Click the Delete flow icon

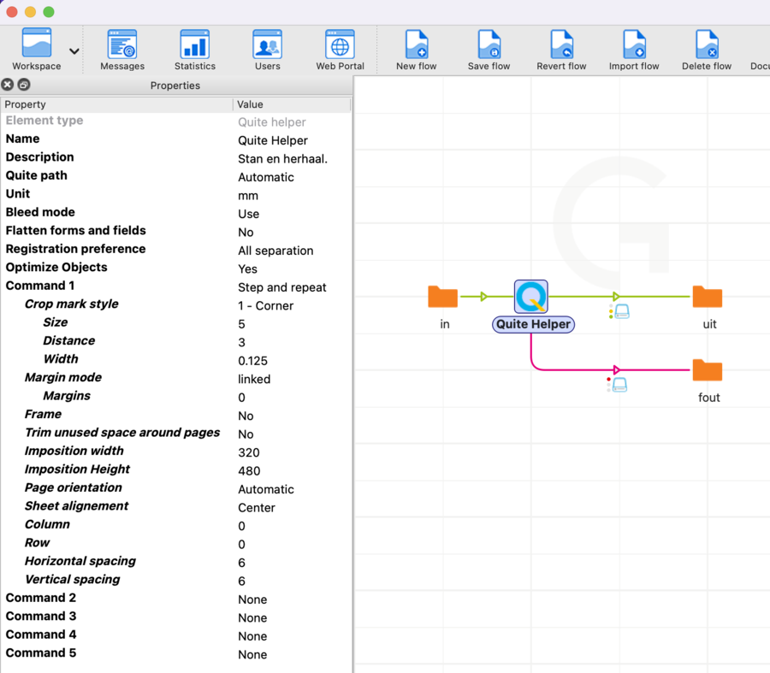707,50
